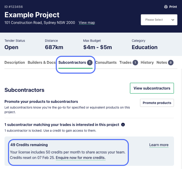This screenshot has width=182, height=169.
Task: Click the Promote products button
Action: click(x=157, y=103)
